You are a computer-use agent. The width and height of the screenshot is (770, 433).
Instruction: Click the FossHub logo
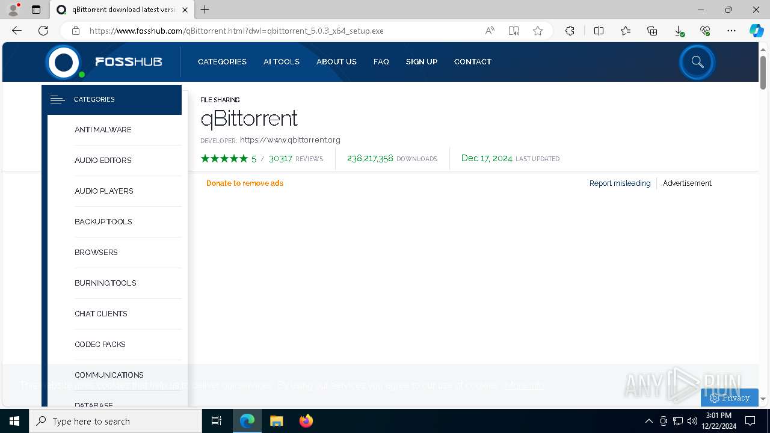click(104, 61)
